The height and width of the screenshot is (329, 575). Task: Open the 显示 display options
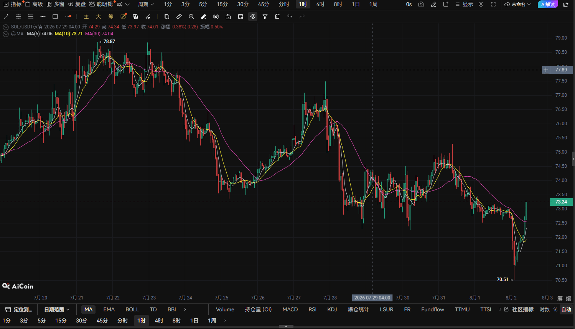point(465,4)
